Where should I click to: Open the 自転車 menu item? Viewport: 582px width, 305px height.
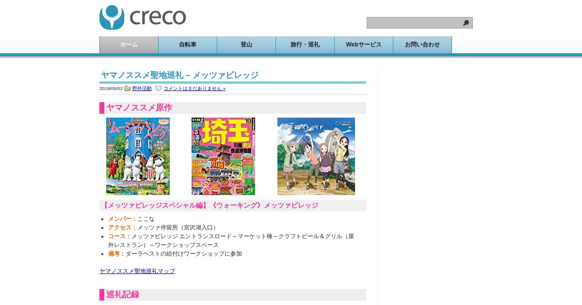click(188, 45)
